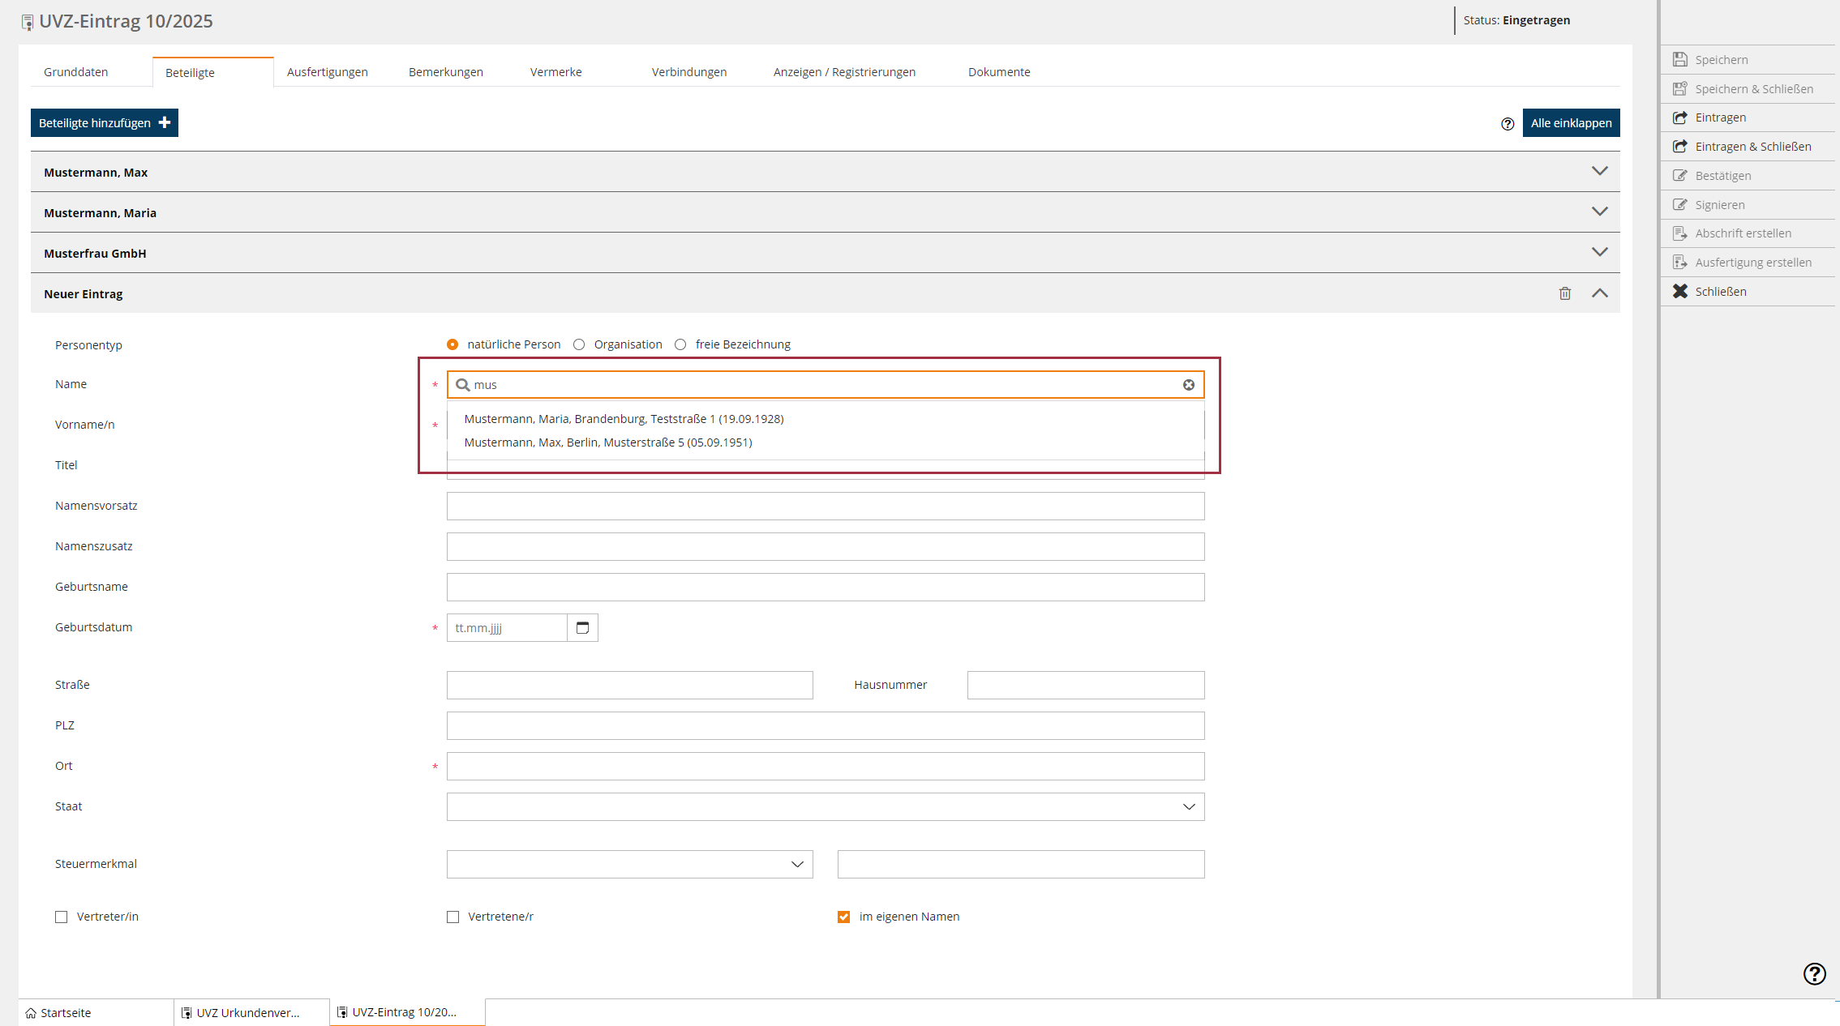Screen dimensions: 1840x1026
Task: Click the Steuermerkmal value text field
Action: [1021, 864]
